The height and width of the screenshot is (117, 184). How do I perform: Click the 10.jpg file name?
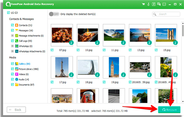[89, 50]
